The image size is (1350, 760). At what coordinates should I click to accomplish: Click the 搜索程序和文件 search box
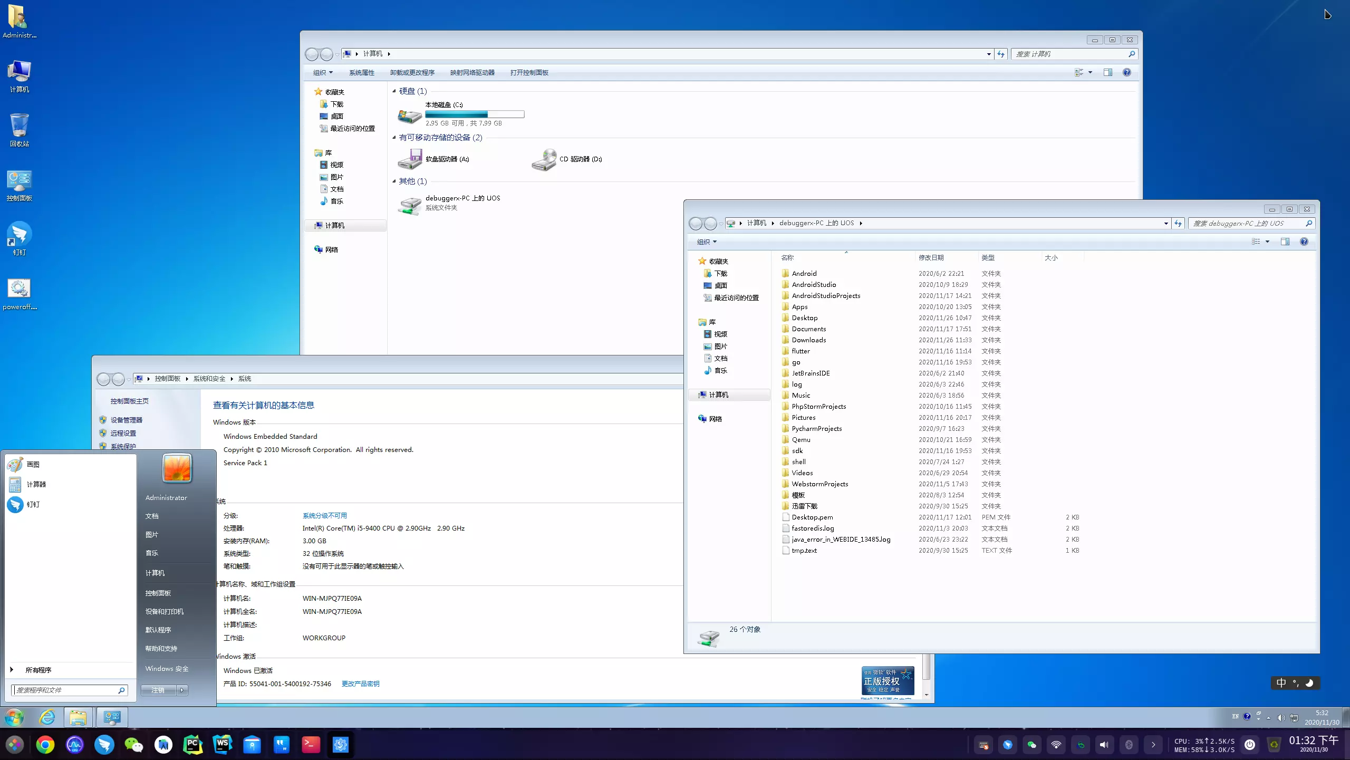tap(70, 690)
